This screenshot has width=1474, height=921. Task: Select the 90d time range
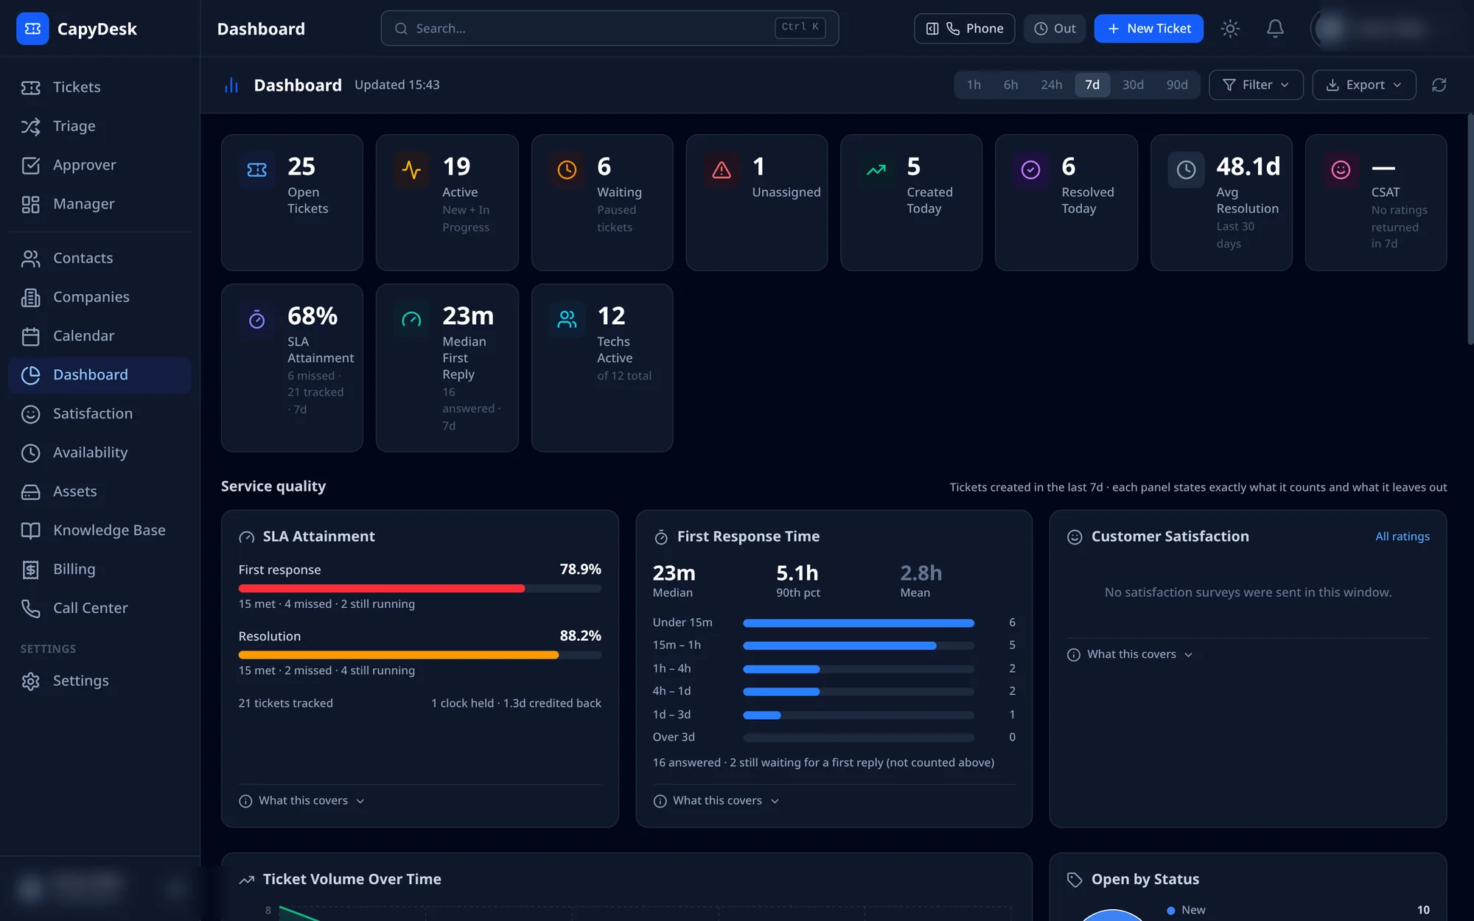(1177, 85)
